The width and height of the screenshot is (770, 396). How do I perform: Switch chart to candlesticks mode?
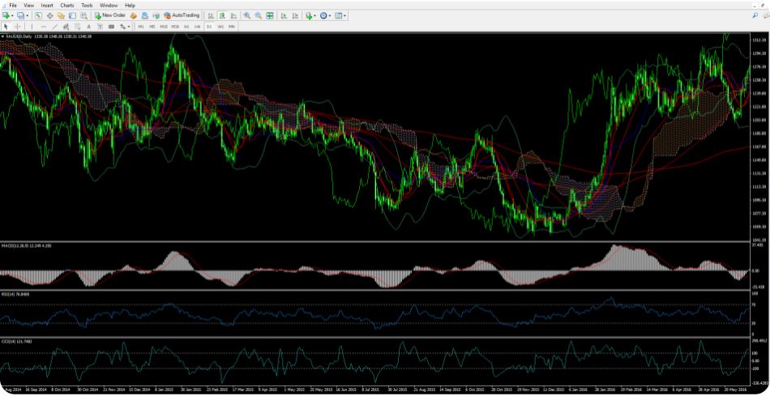click(222, 15)
